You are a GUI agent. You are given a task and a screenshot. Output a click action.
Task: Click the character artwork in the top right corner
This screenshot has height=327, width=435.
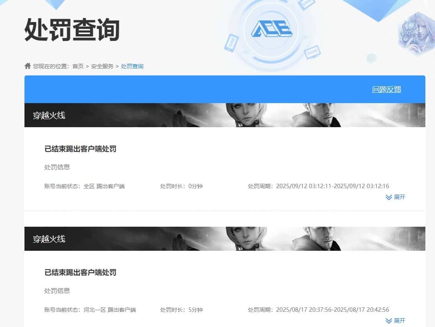click(x=417, y=32)
